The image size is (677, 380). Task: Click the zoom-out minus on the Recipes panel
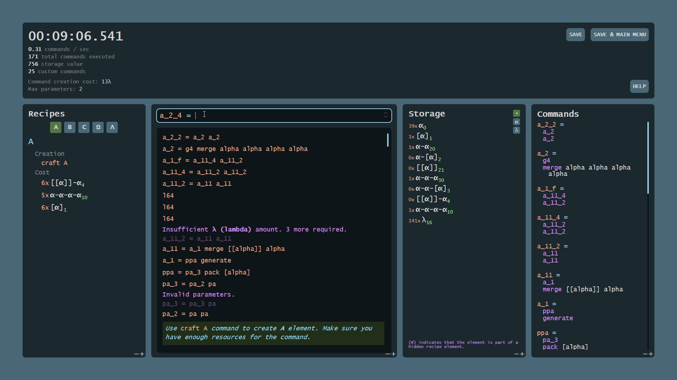click(137, 354)
